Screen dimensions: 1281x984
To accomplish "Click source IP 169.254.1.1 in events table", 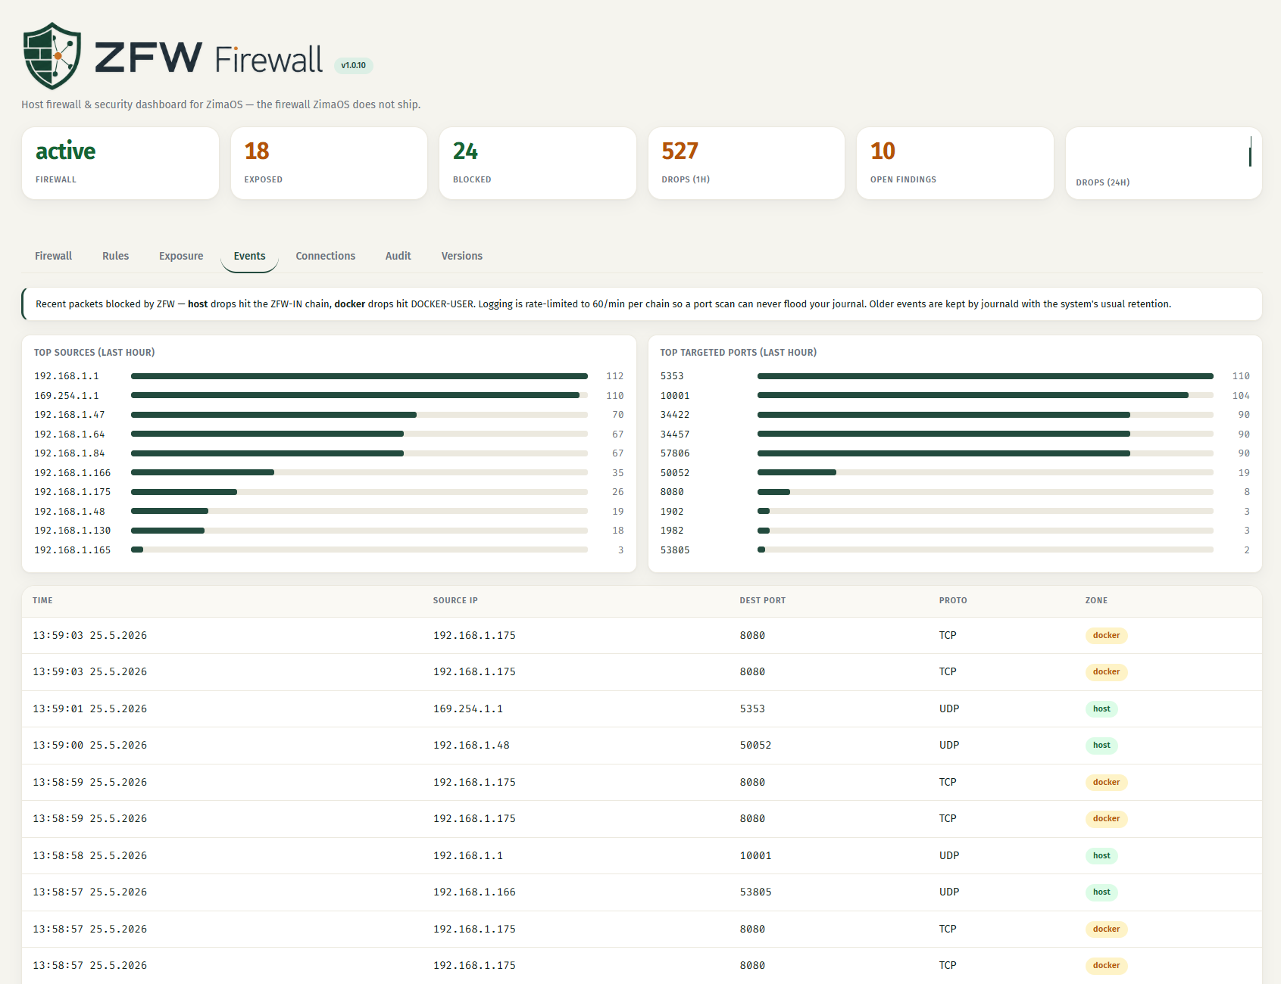I will pyautogui.click(x=468, y=708).
